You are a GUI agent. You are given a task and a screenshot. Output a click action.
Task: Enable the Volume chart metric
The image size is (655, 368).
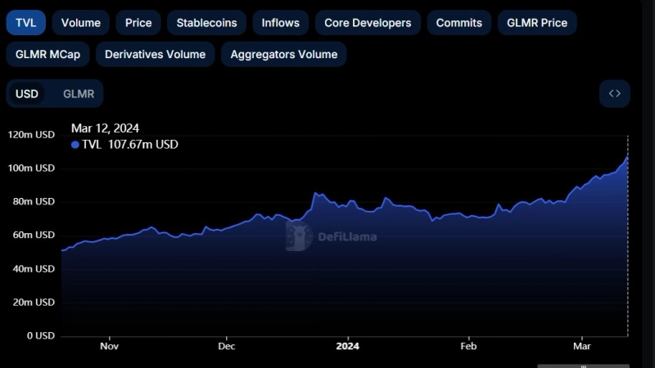tap(81, 23)
